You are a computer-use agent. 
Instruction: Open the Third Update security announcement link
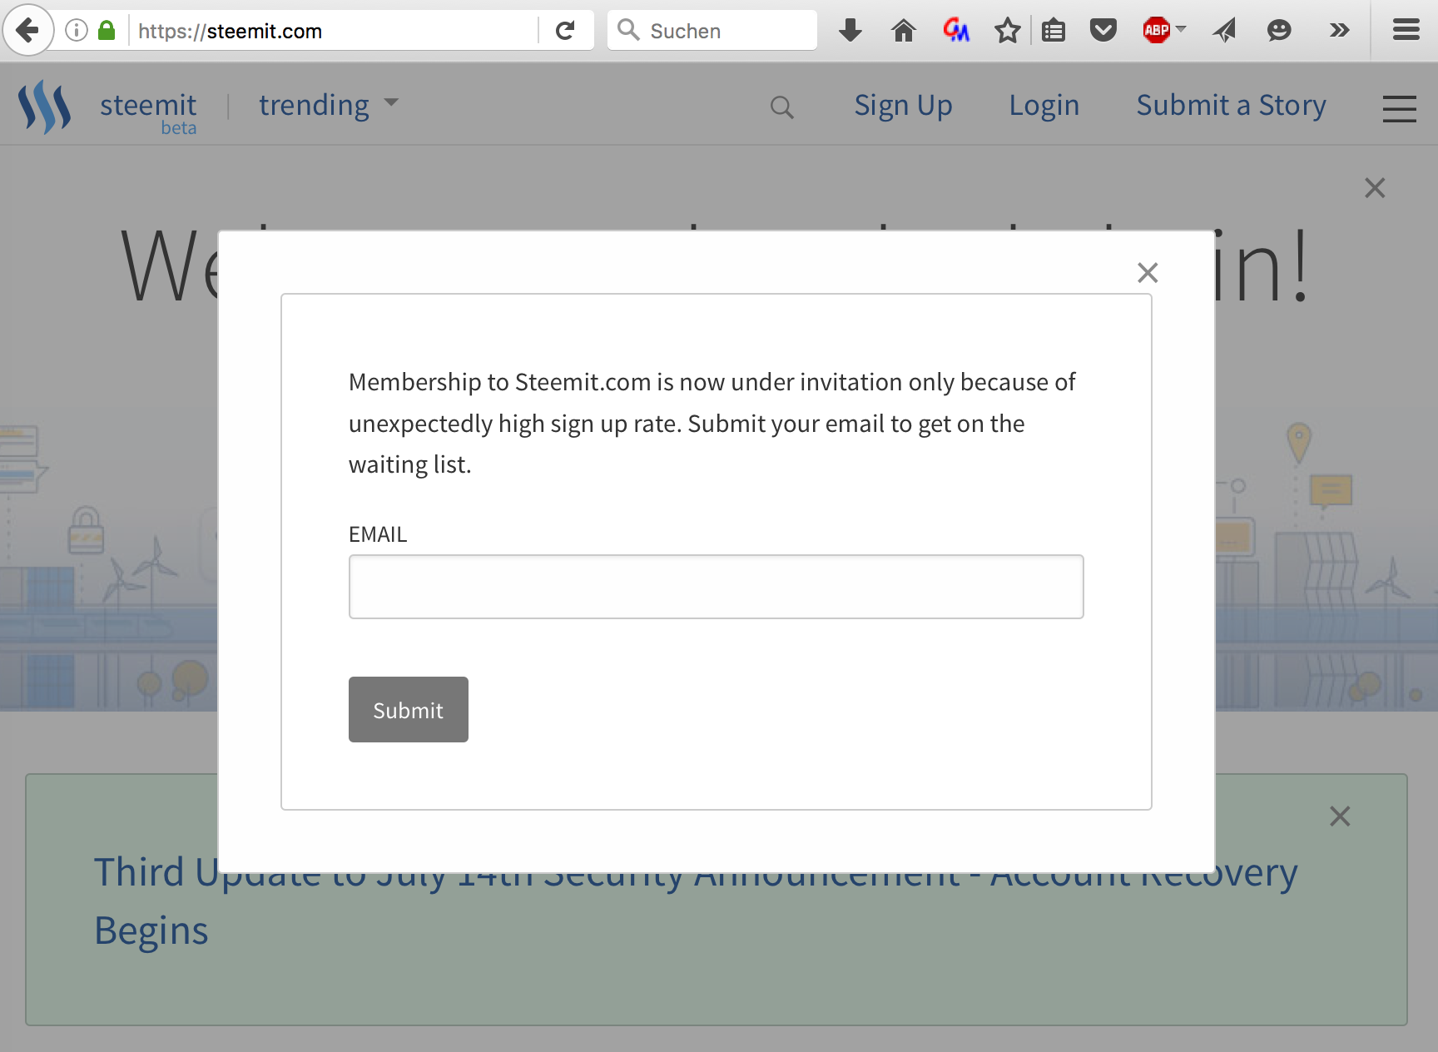pos(695,901)
